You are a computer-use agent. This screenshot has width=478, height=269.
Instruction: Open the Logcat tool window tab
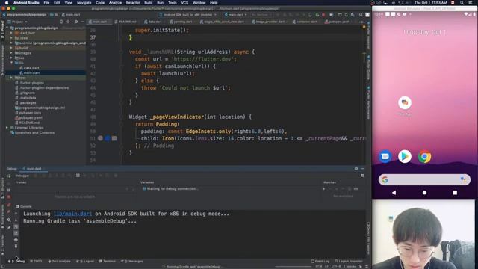point(85,261)
